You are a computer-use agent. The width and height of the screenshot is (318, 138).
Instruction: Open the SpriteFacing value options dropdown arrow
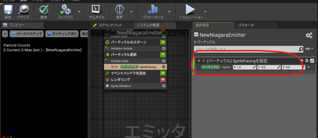point(308,67)
